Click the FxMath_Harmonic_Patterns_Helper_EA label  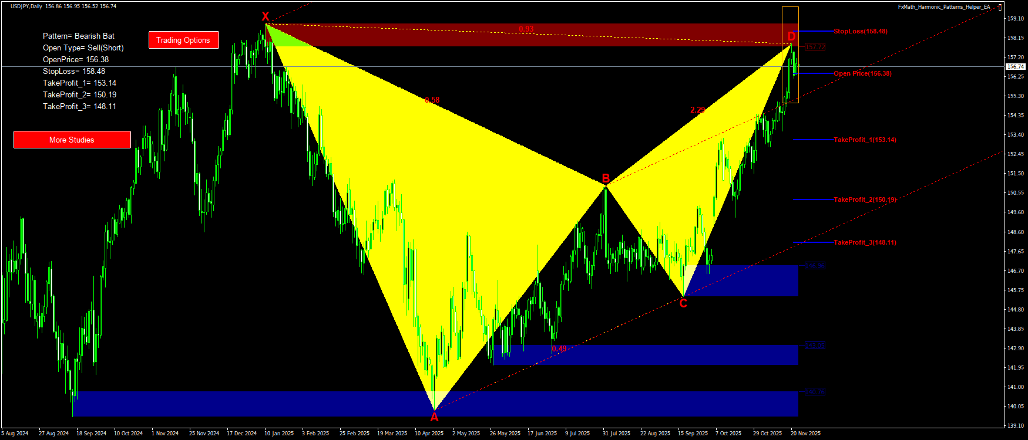pos(943,7)
